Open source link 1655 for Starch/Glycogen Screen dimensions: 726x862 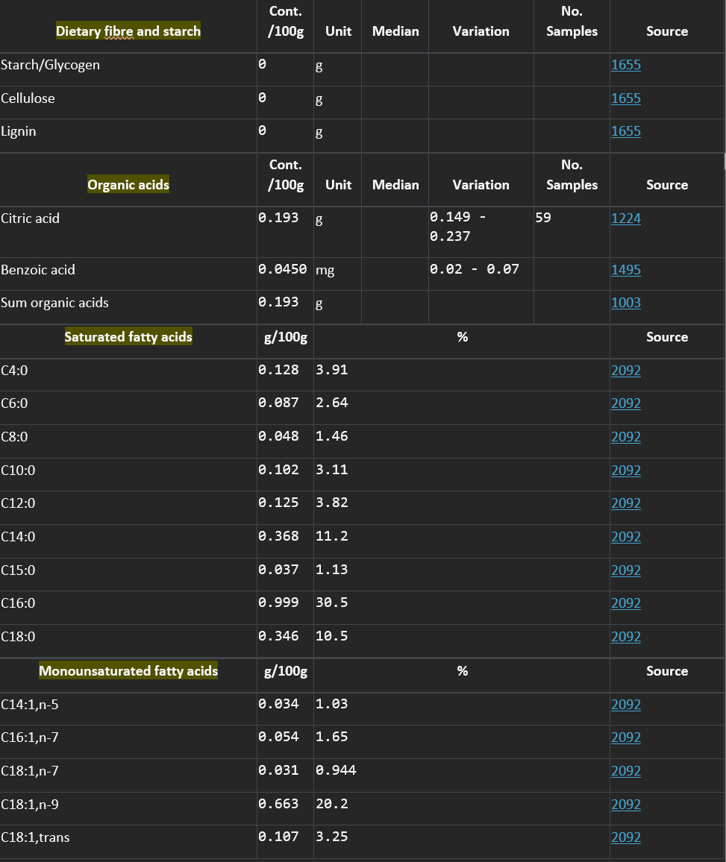click(626, 65)
